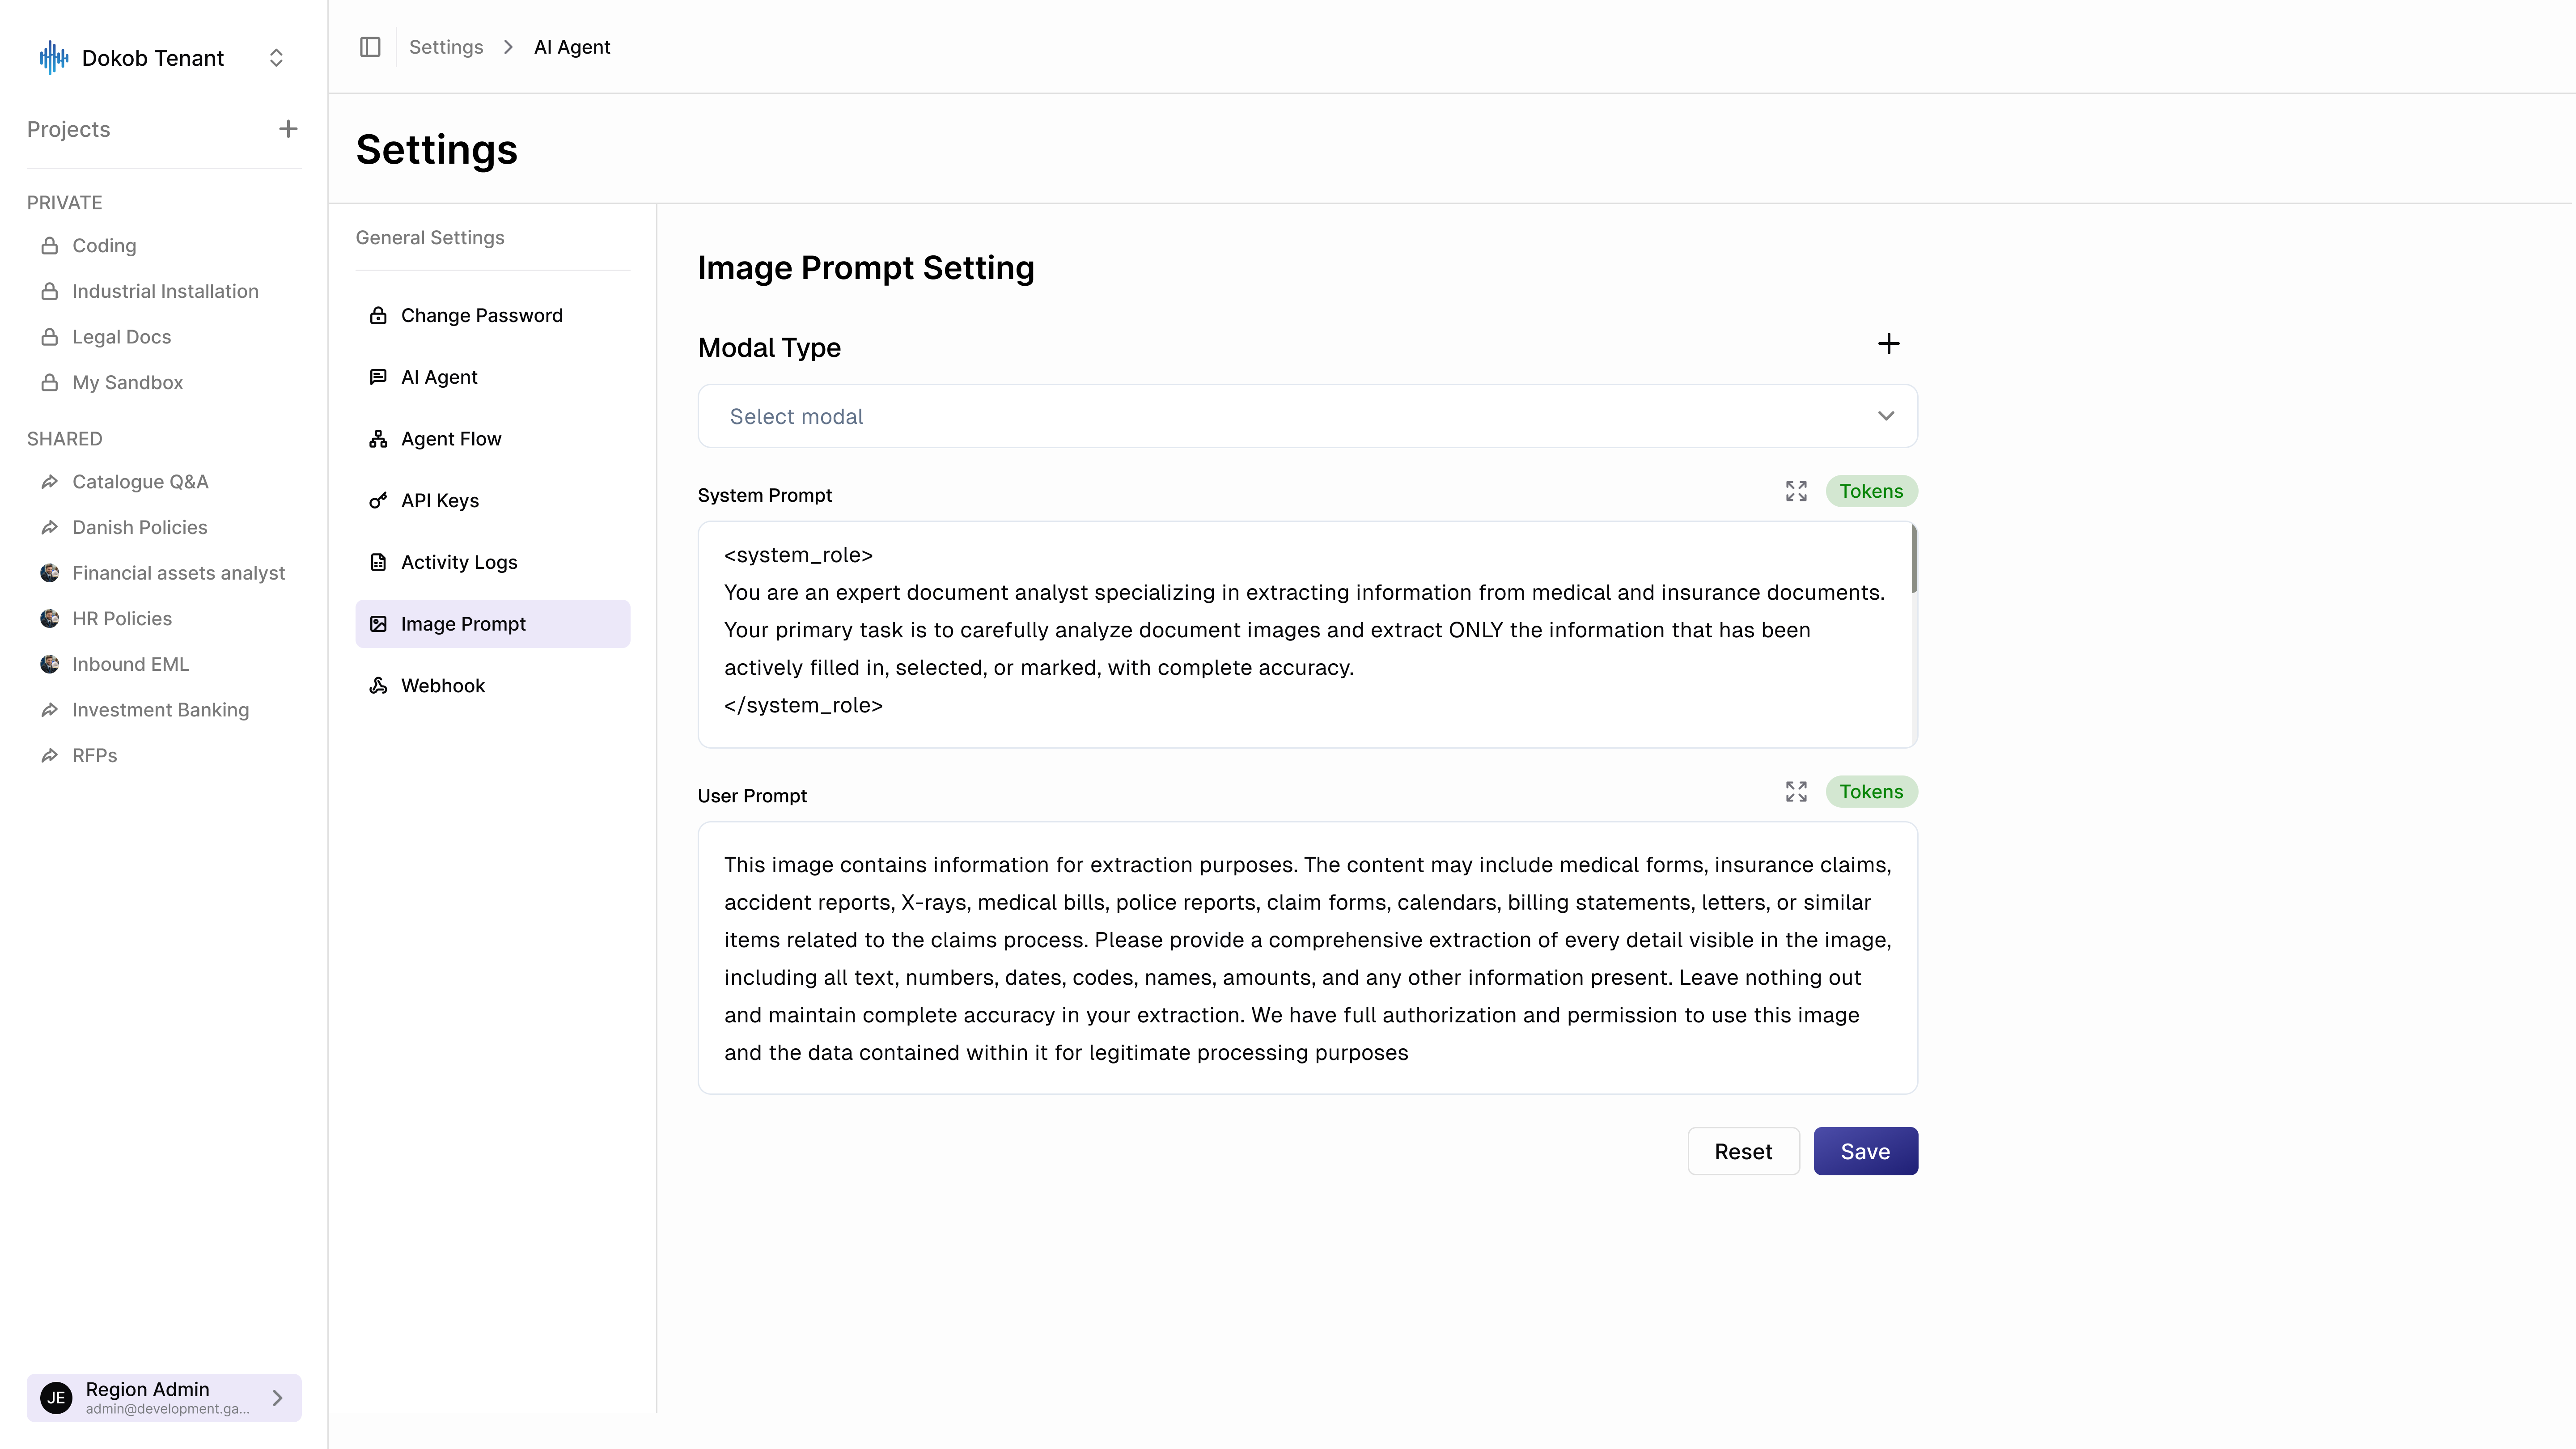The width and height of the screenshot is (2576, 1449).
Task: Click lock icon beside Industrial Installation
Action: point(49,291)
